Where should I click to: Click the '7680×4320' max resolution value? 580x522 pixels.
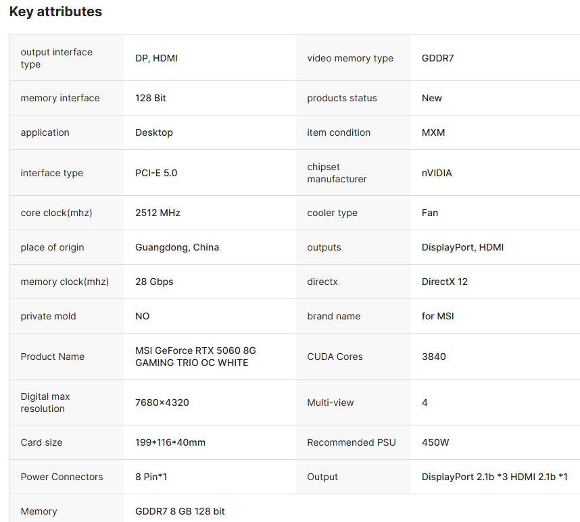point(162,402)
